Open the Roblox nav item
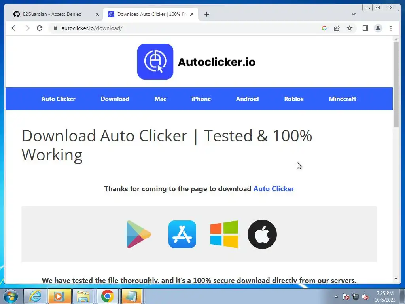The image size is (405, 304). 294,99
